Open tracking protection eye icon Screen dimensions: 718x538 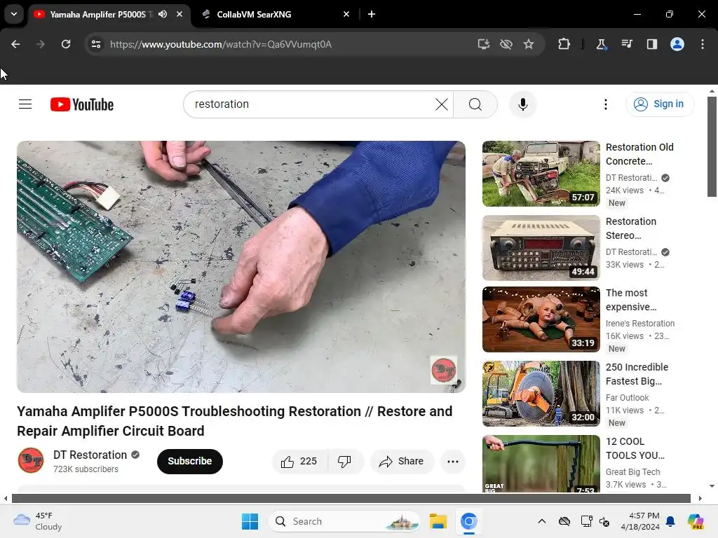click(506, 44)
